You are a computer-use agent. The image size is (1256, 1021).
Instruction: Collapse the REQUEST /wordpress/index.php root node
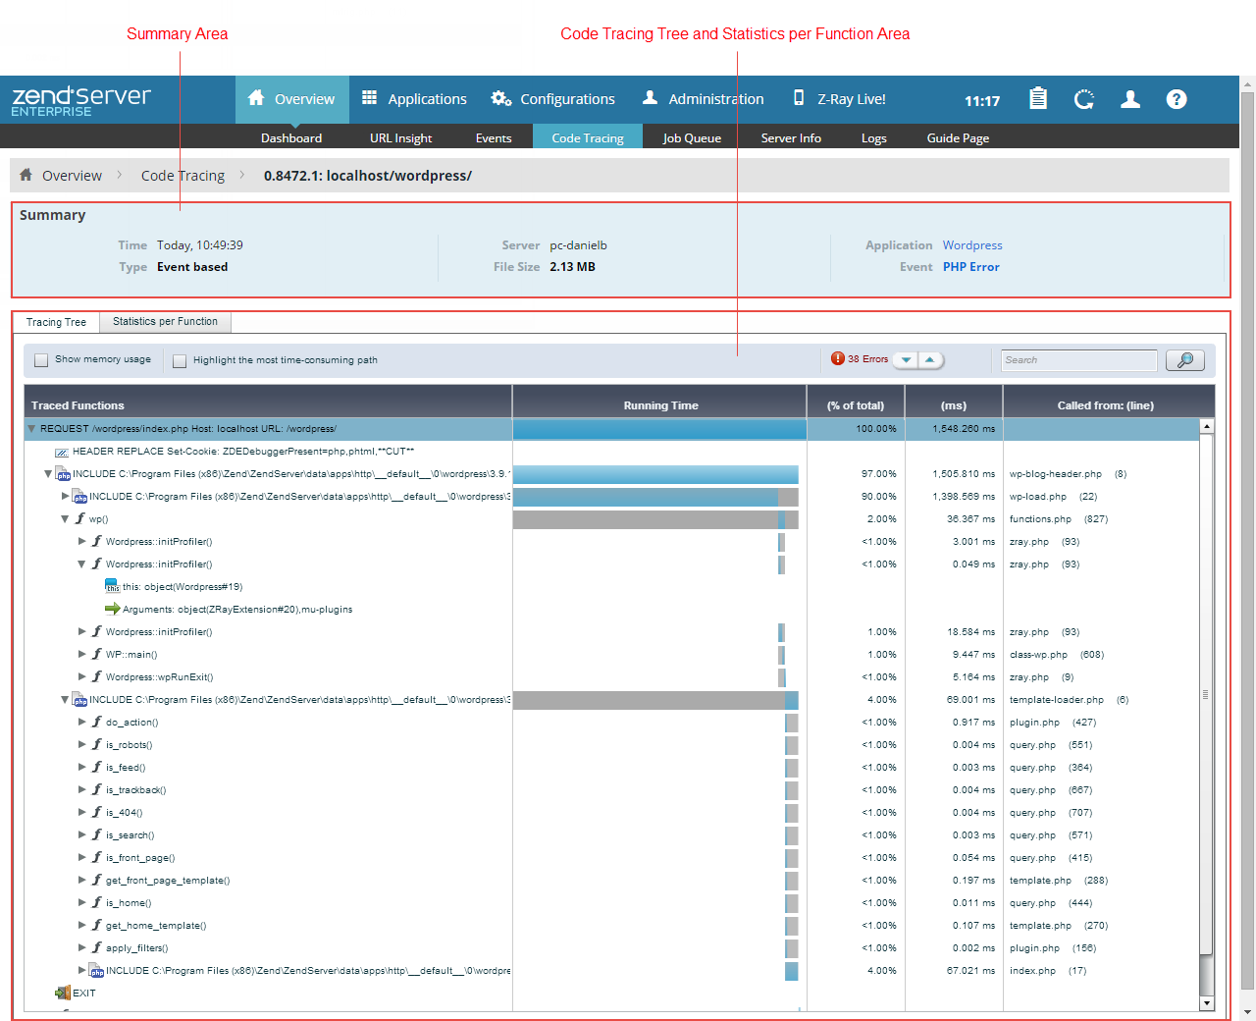(31, 429)
